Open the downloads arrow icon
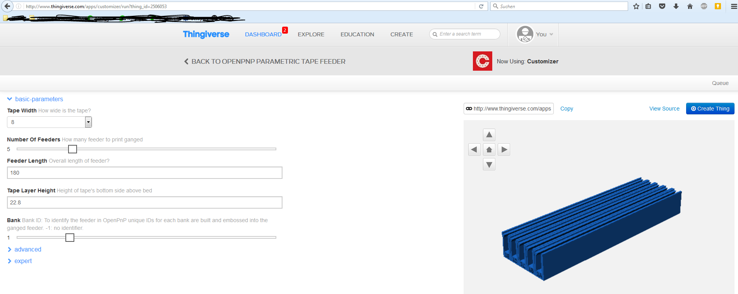The height and width of the screenshot is (294, 738). 676,6
